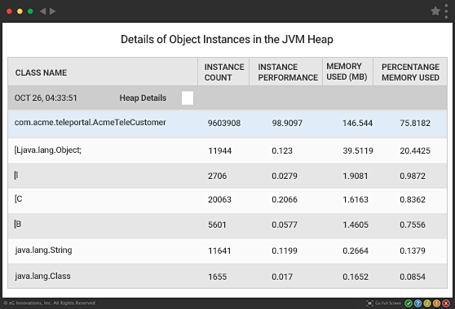Click the back navigation arrow
The width and height of the screenshot is (455, 309).
(42, 11)
